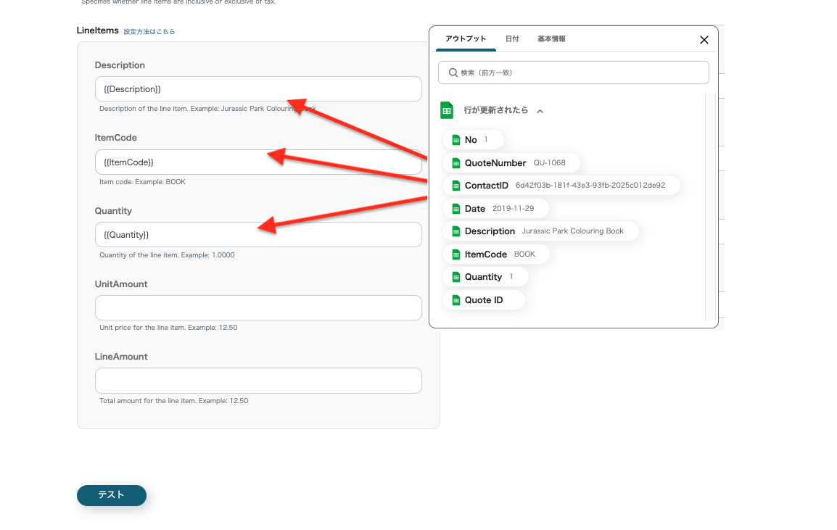This screenshot has width=837, height=530.
Task: Close the output panel with the X
Action: point(704,40)
